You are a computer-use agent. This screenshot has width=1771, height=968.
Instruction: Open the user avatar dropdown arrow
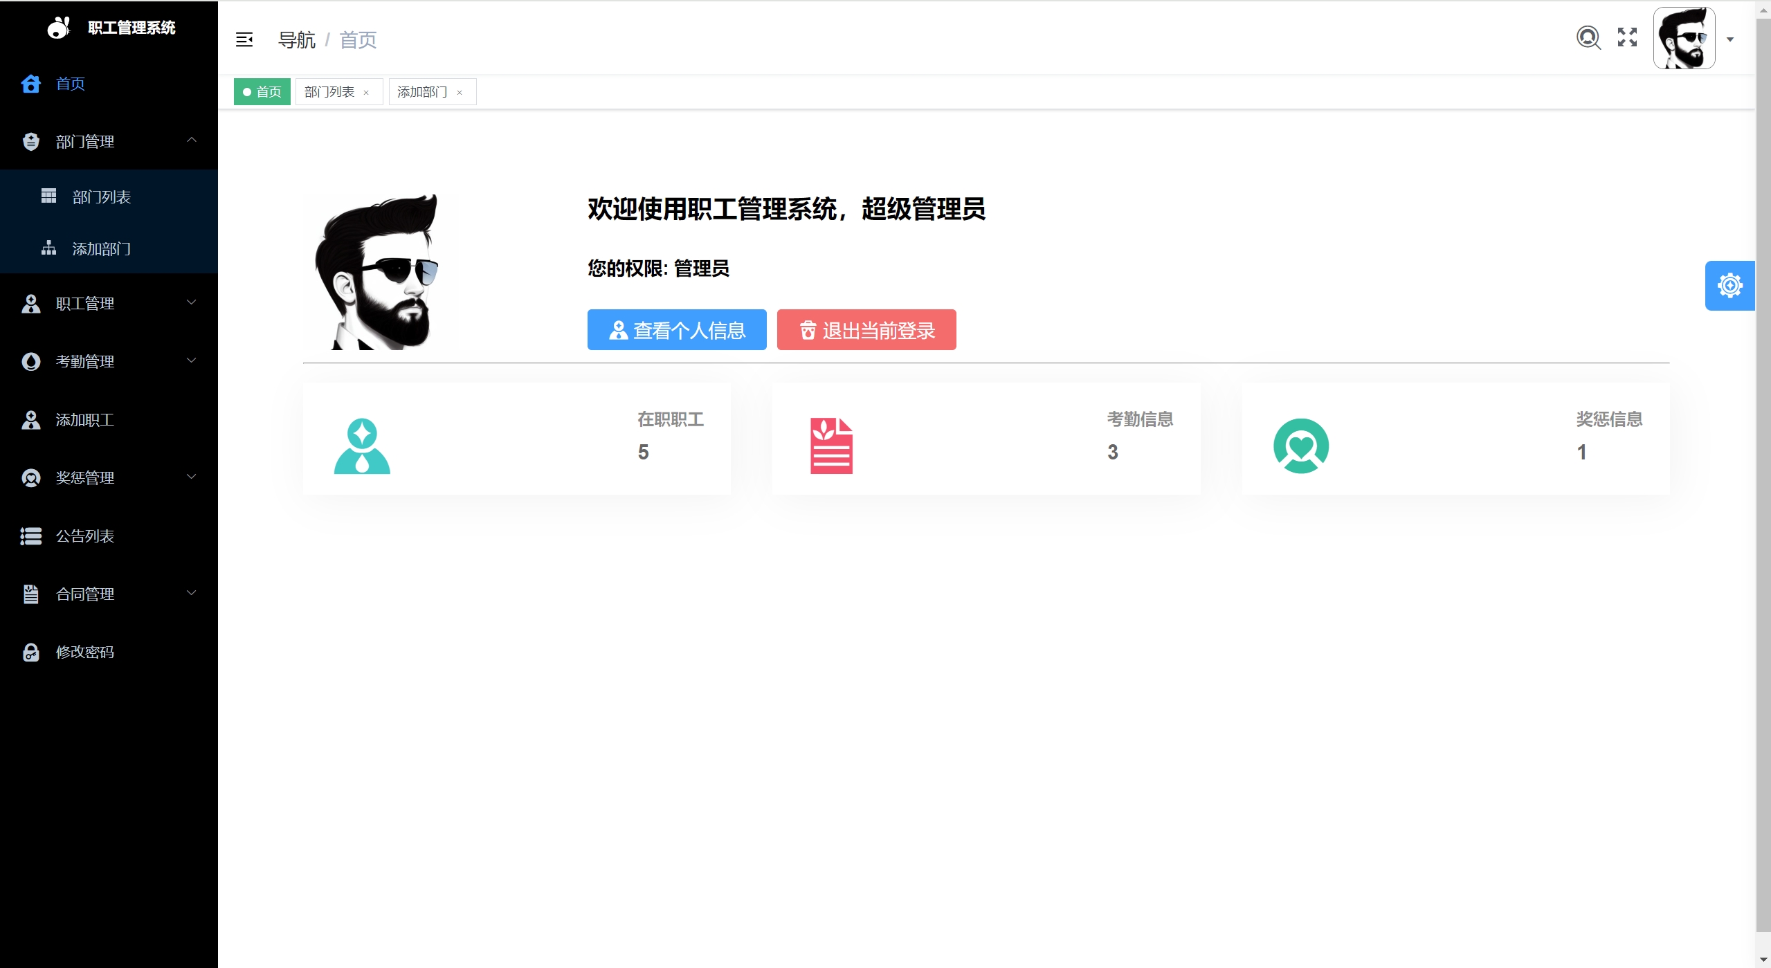[1729, 39]
